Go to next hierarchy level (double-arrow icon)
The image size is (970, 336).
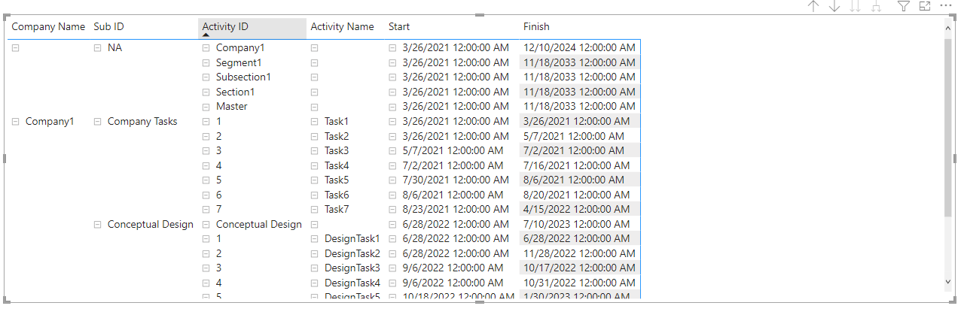(x=856, y=6)
